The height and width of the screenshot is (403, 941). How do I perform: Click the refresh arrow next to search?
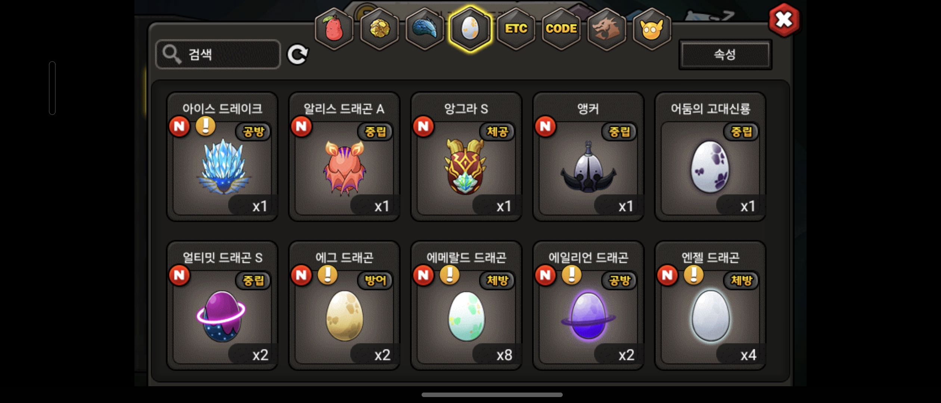click(x=298, y=54)
